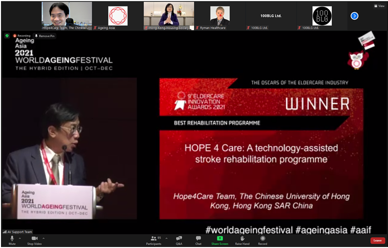Click the muted mic icon beside Ryman Healthcare
The image size is (388, 248).
point(197,28)
